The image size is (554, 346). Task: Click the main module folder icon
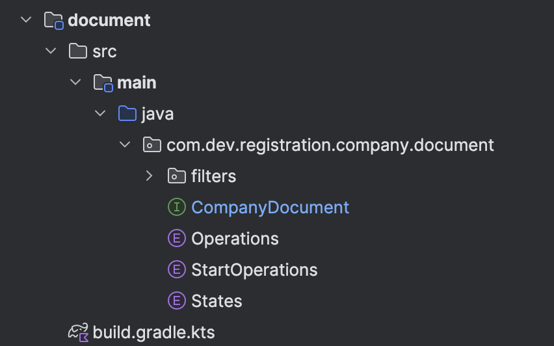coord(103,83)
